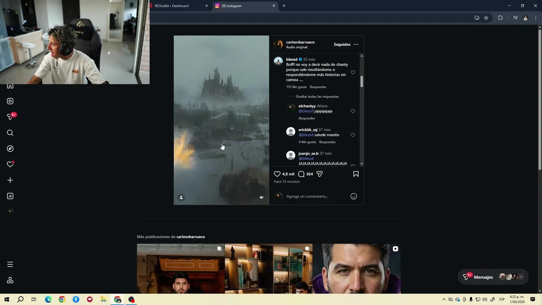Viewport: 542px width, 305px height.
Task: Bookmark this page with the star icon
Action: (x=486, y=18)
